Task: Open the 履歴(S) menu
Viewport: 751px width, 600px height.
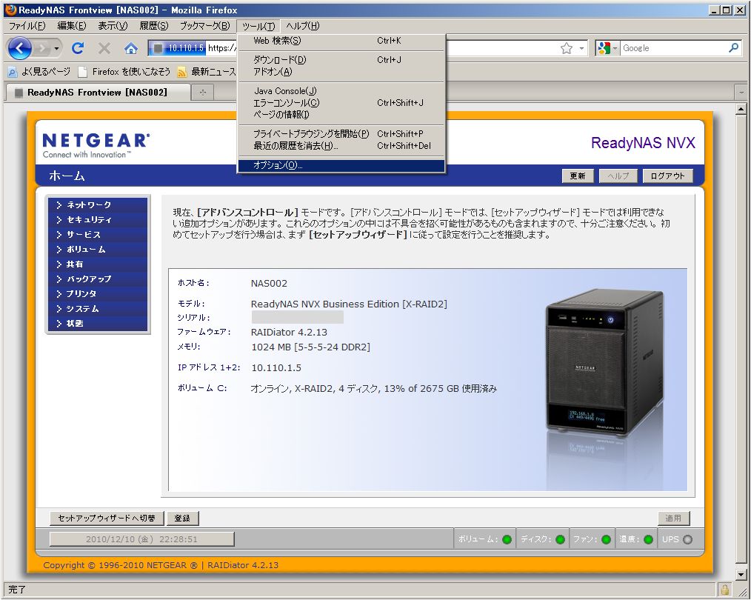Action: point(154,27)
